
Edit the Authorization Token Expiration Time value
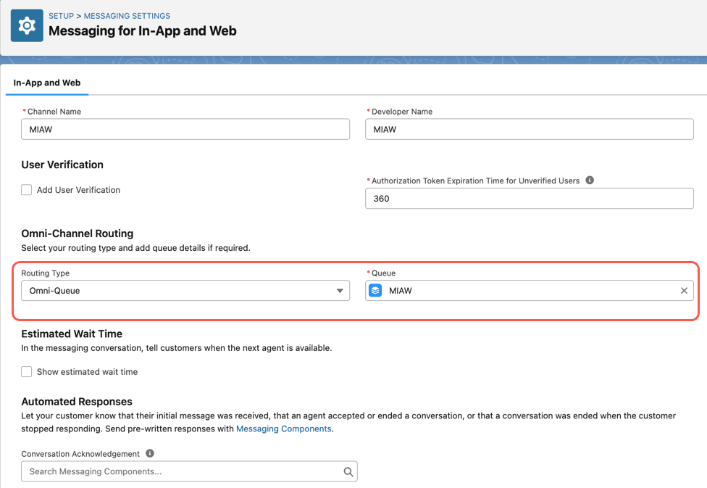(x=529, y=198)
